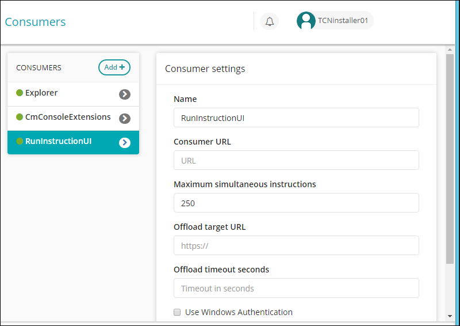Focus the Name input field

296,117
